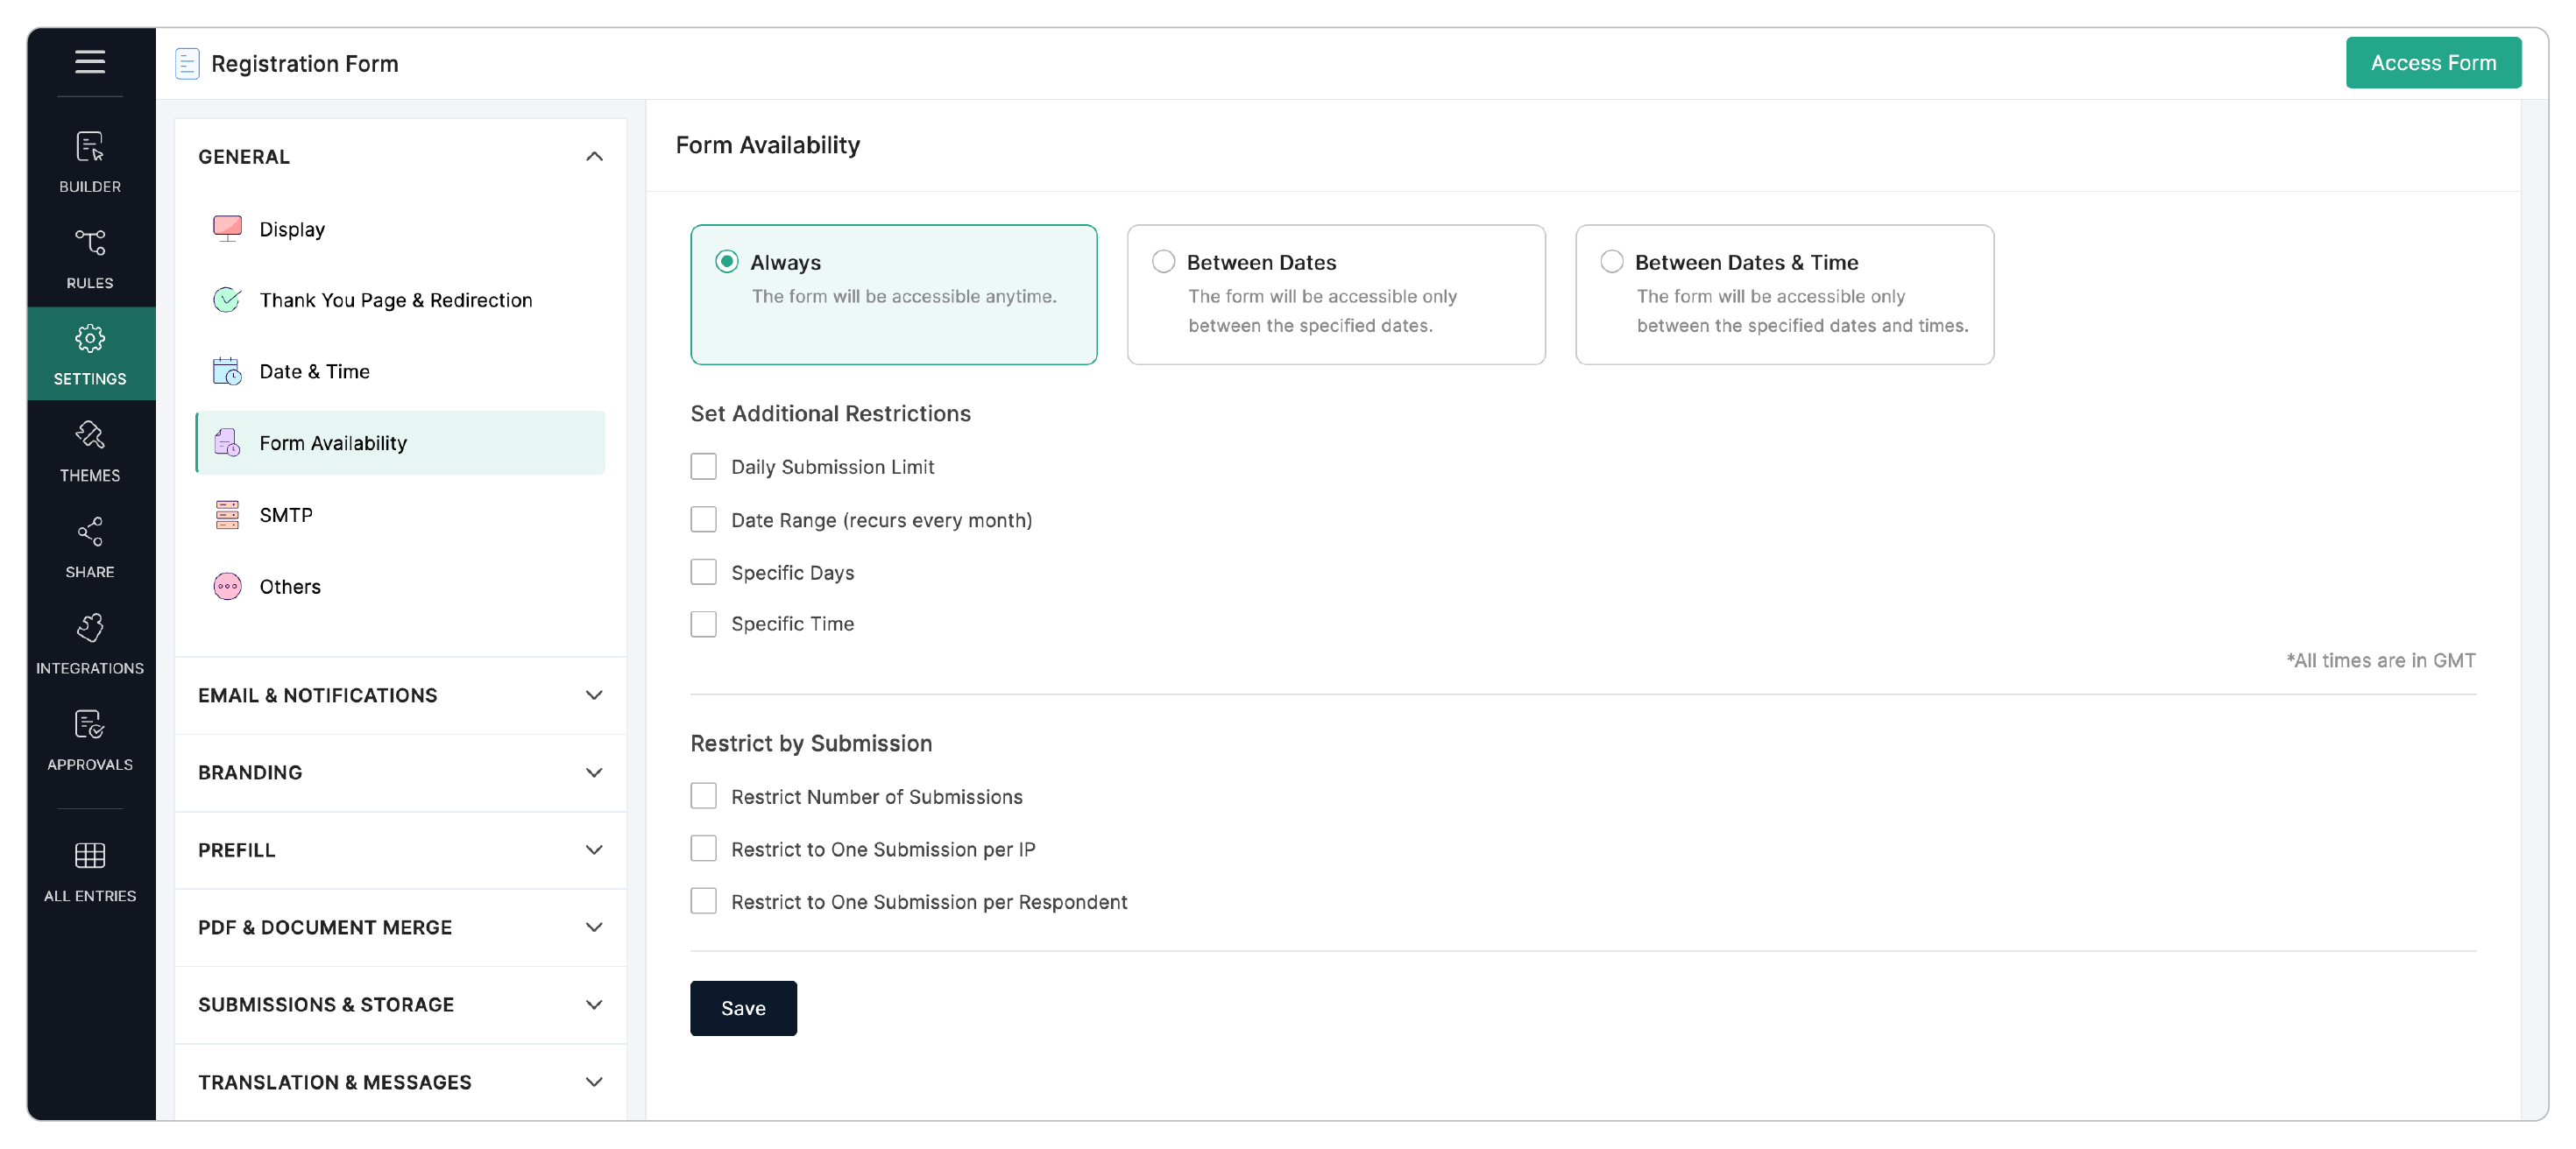Open Integrations from sidebar
Image resolution: width=2576 pixels, height=1149 pixels.
[x=90, y=639]
